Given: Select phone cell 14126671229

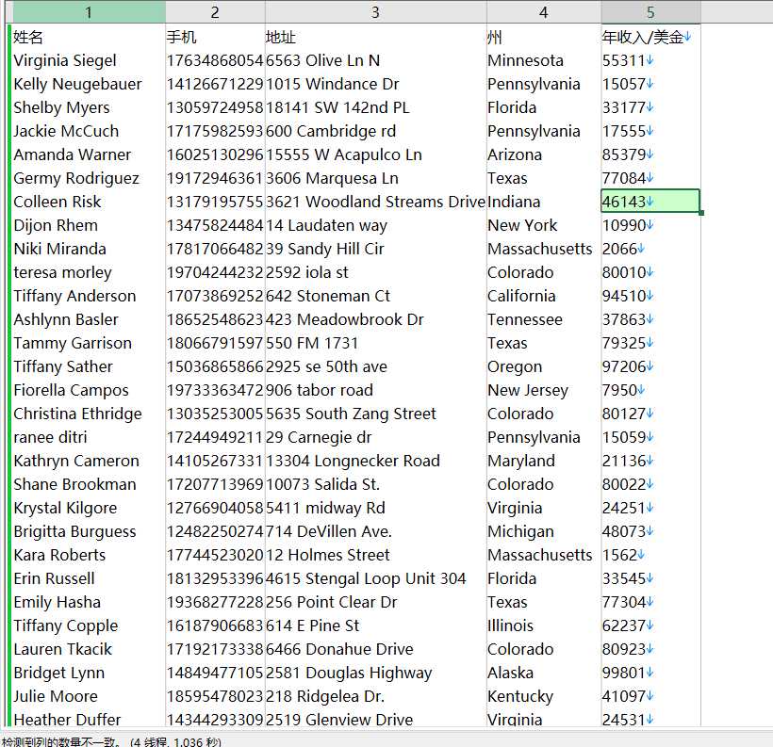Looking at the screenshot, I should click(215, 84).
